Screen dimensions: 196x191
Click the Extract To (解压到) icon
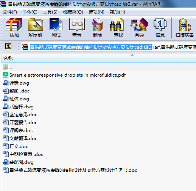[x=35, y=25]
